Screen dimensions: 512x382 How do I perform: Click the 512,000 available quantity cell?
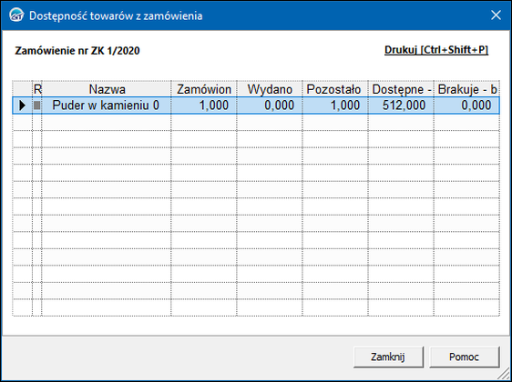401,106
